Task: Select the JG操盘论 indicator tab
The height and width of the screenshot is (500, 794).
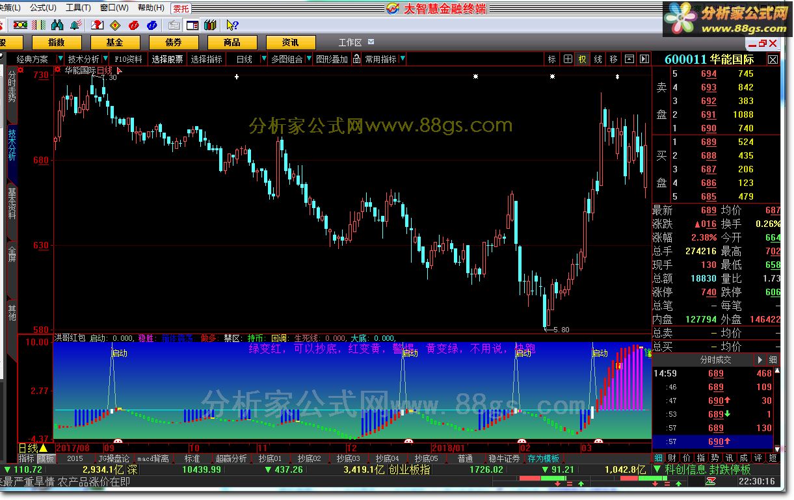Action: click(114, 458)
